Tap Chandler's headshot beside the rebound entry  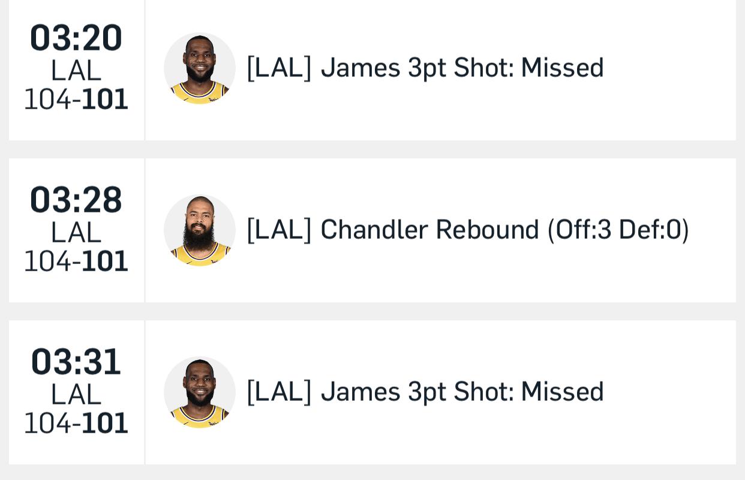tap(200, 230)
